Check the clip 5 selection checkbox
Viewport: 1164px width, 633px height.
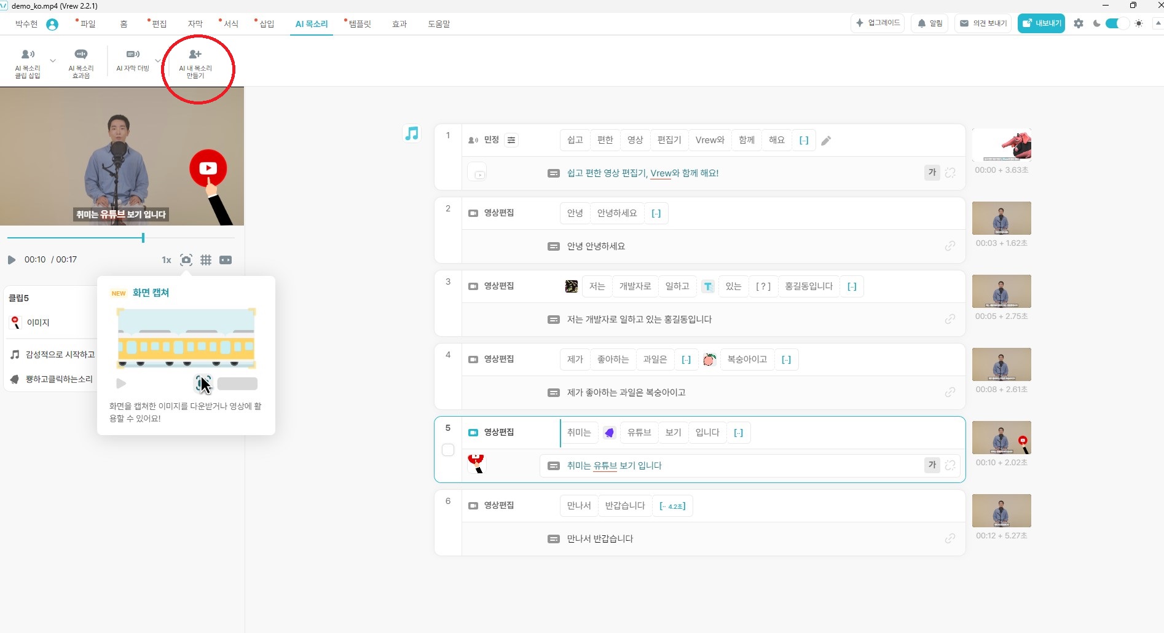pyautogui.click(x=448, y=450)
